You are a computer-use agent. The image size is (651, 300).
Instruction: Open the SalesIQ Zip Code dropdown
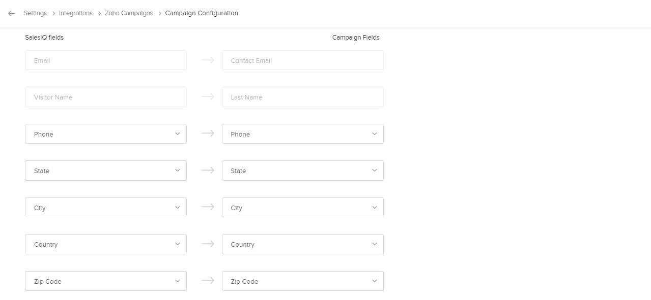(105, 281)
